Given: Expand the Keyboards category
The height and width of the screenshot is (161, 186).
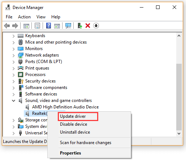Looking at the screenshot, I should tap(13, 36).
